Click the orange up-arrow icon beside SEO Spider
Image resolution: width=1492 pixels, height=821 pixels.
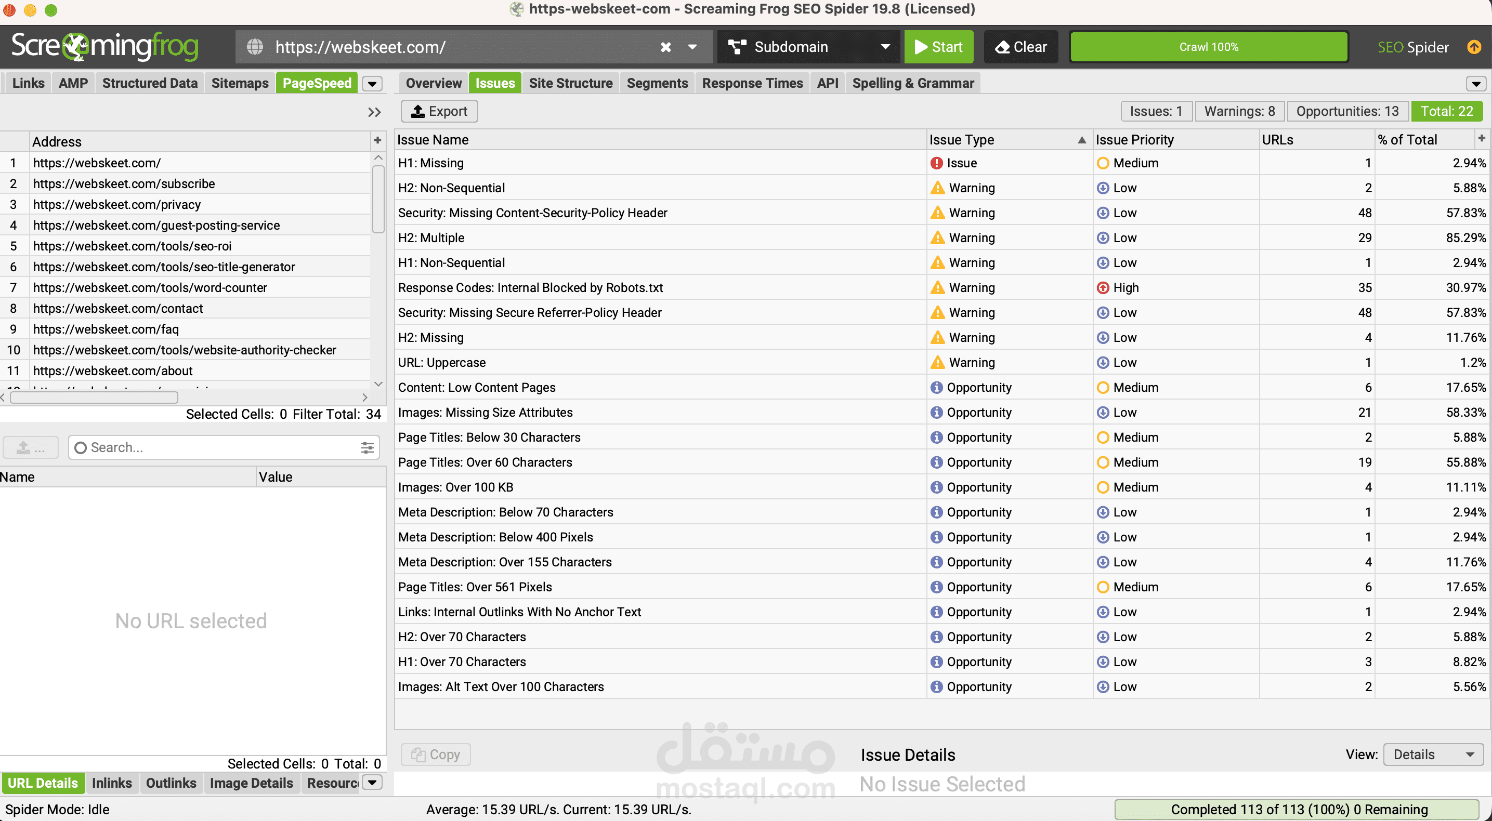click(1473, 47)
